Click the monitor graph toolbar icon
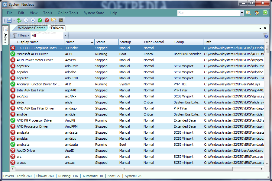Image resolution: width=272 pixels, height=181 pixels. [61, 20]
